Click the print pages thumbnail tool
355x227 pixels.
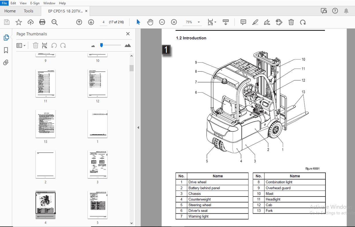tap(45, 45)
